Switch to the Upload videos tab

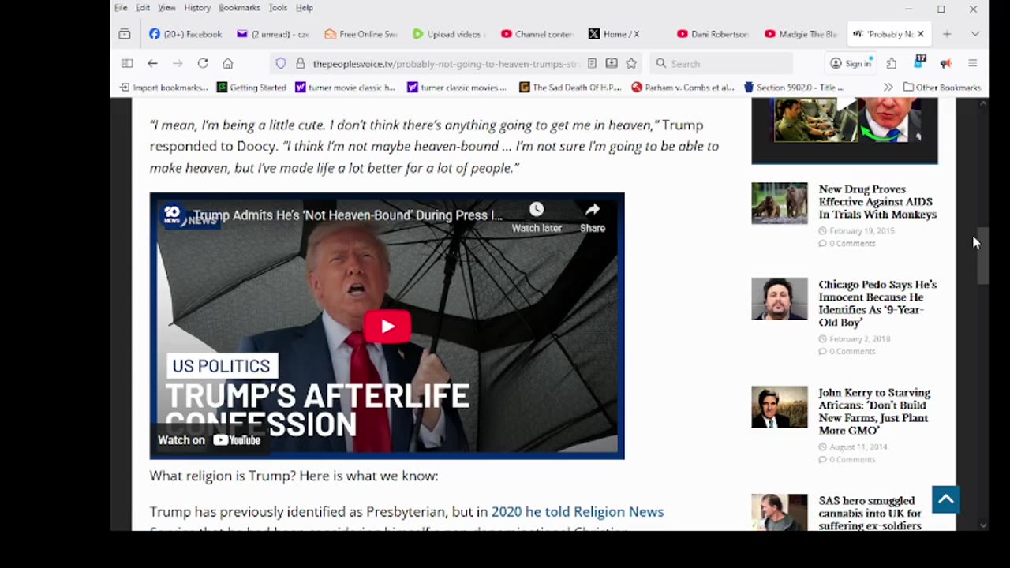point(449,34)
